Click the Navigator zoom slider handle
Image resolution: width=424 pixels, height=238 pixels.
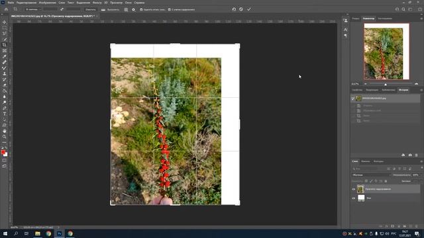click(x=386, y=84)
